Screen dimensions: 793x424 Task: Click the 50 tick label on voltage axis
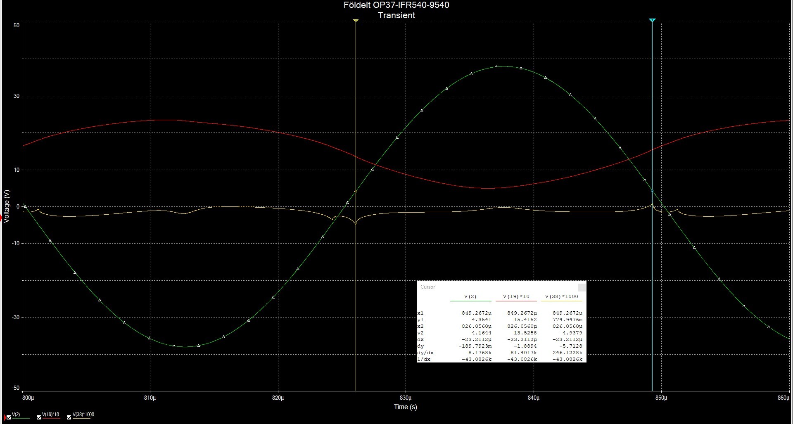click(x=17, y=25)
